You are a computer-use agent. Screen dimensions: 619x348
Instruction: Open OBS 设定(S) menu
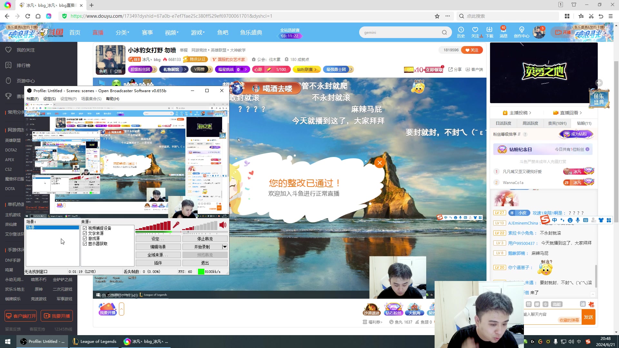pyautogui.click(x=50, y=99)
